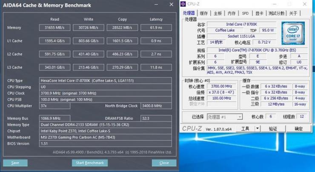Click Motherboard field MSI Z370I Gaming Pro Carbon
The width and height of the screenshot is (315, 172).
click(106, 137)
